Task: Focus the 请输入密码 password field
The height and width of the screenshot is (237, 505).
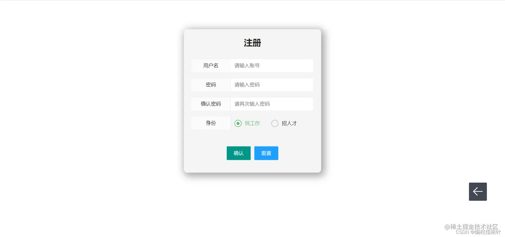Action: 272,85
